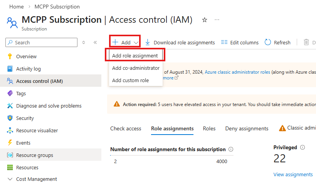Favorite this page with the star icon
This screenshot has height=182, width=316.
point(205,20)
